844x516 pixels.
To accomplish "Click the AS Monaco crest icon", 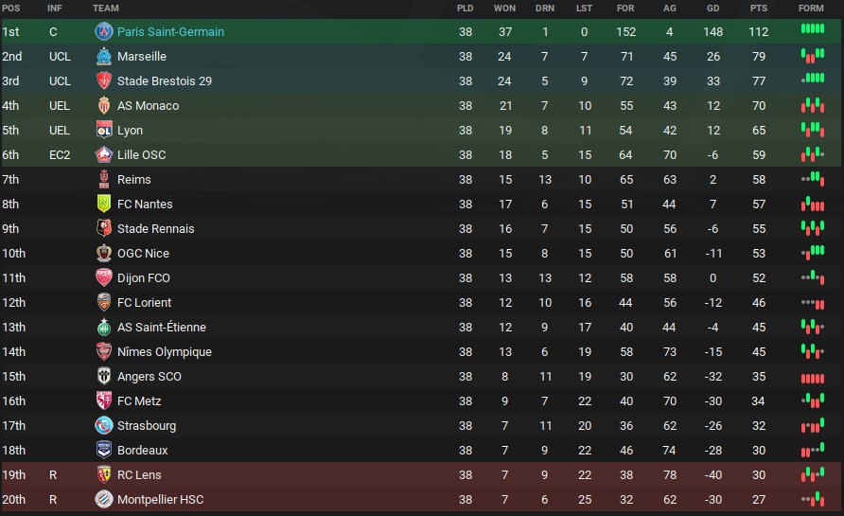I will click(104, 105).
